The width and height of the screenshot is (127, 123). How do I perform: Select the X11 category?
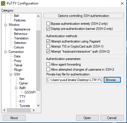[x=22, y=101]
